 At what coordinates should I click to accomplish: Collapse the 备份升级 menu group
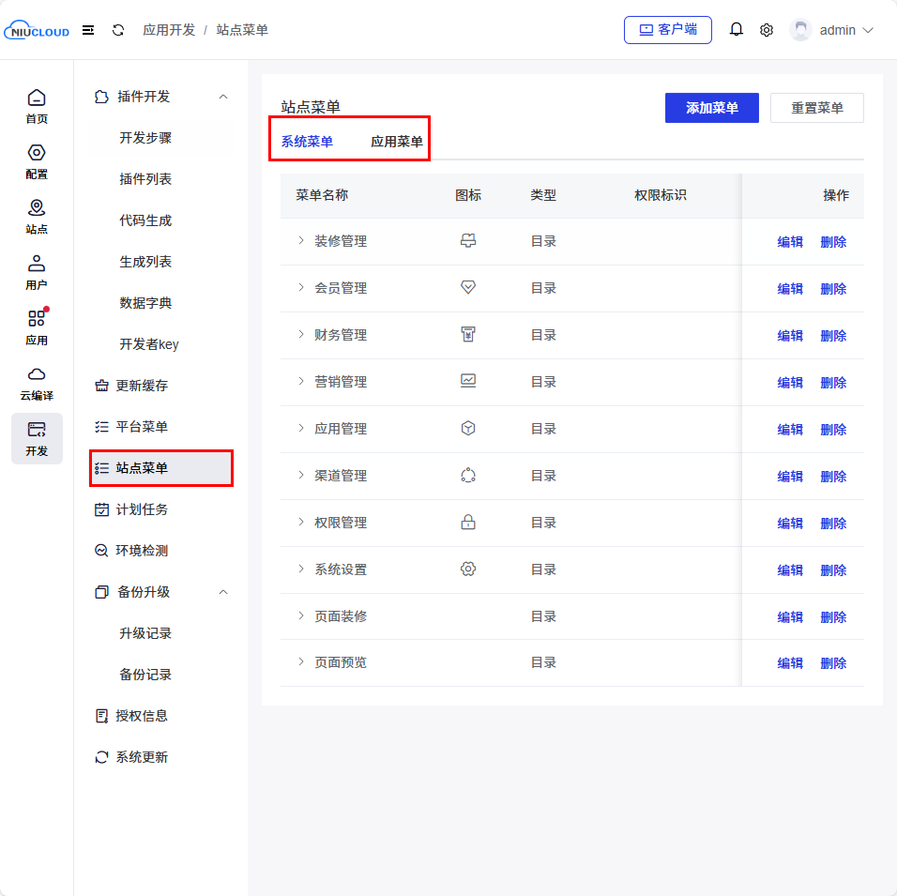coord(223,592)
